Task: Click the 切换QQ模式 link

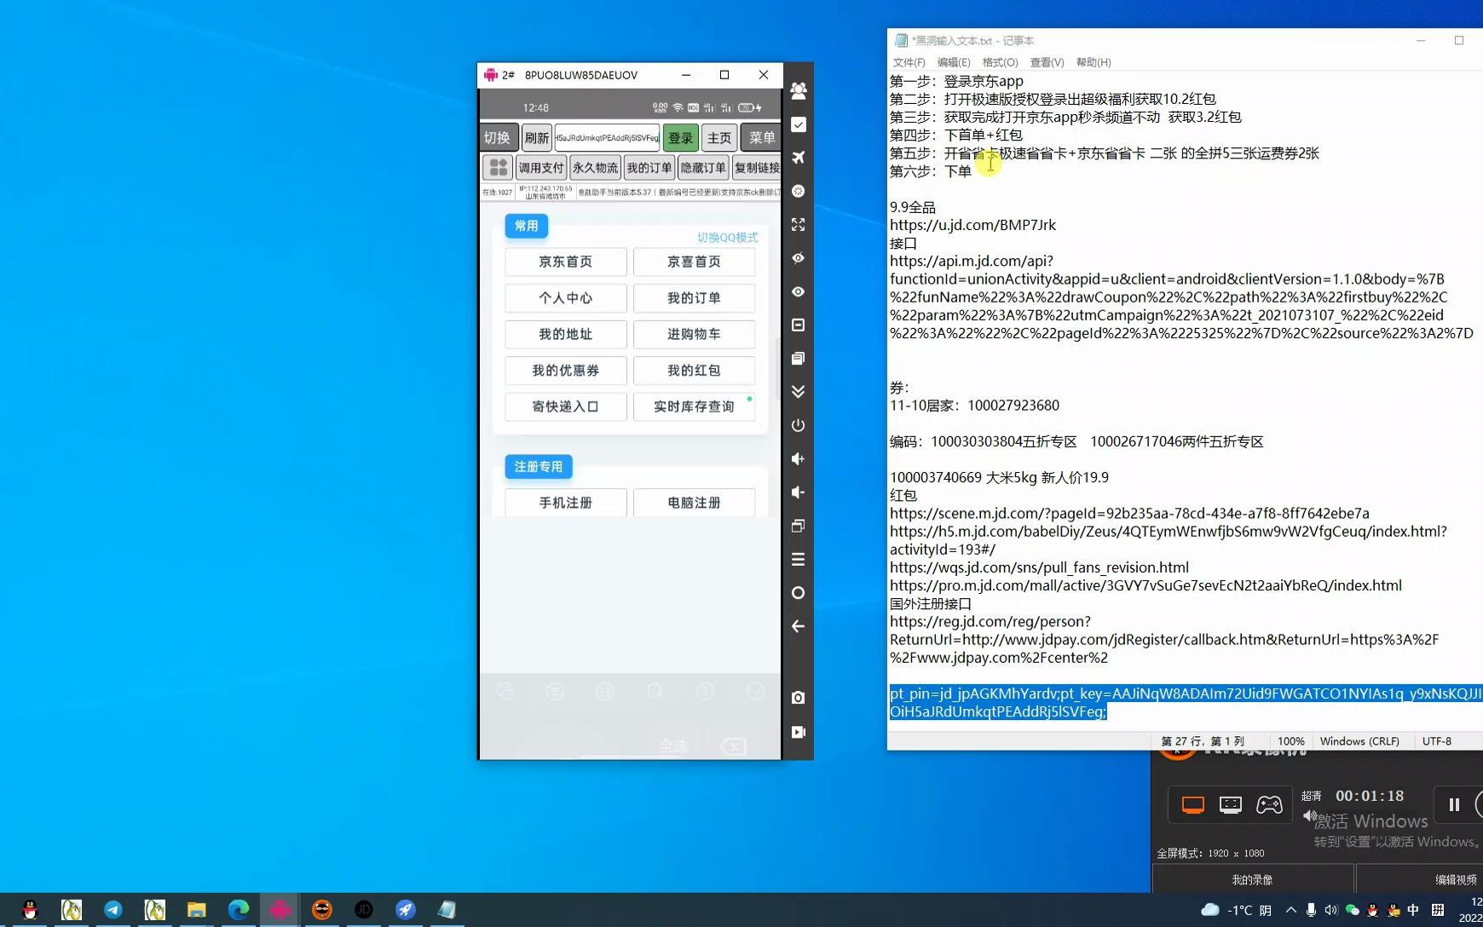Action: pos(727,238)
